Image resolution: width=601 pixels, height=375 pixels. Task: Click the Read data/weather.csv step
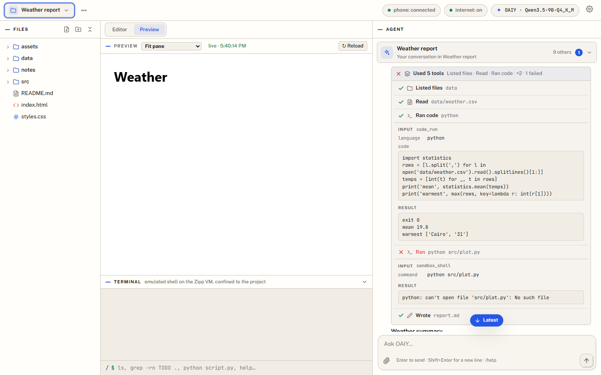coord(491,102)
